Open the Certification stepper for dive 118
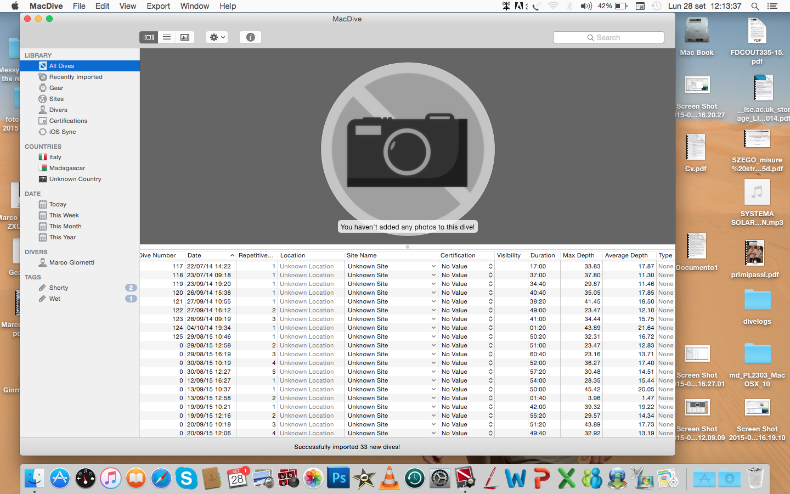Image resolution: width=790 pixels, height=494 pixels. tap(490, 275)
